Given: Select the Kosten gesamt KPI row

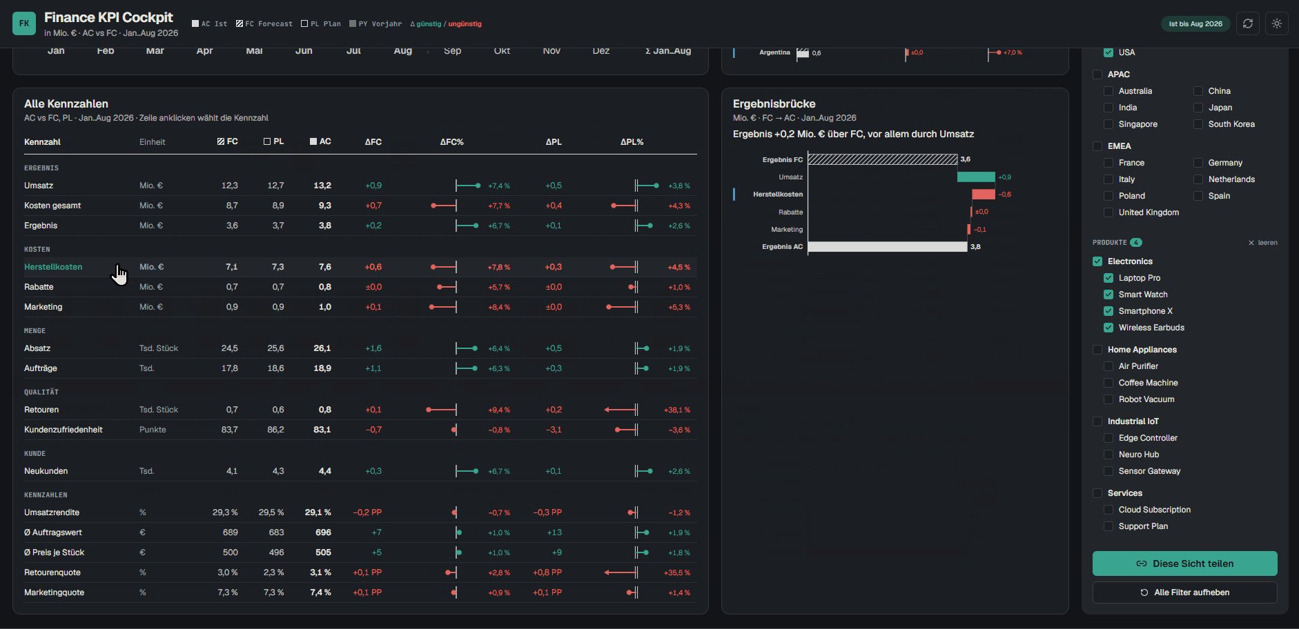Looking at the screenshot, I should (360, 206).
